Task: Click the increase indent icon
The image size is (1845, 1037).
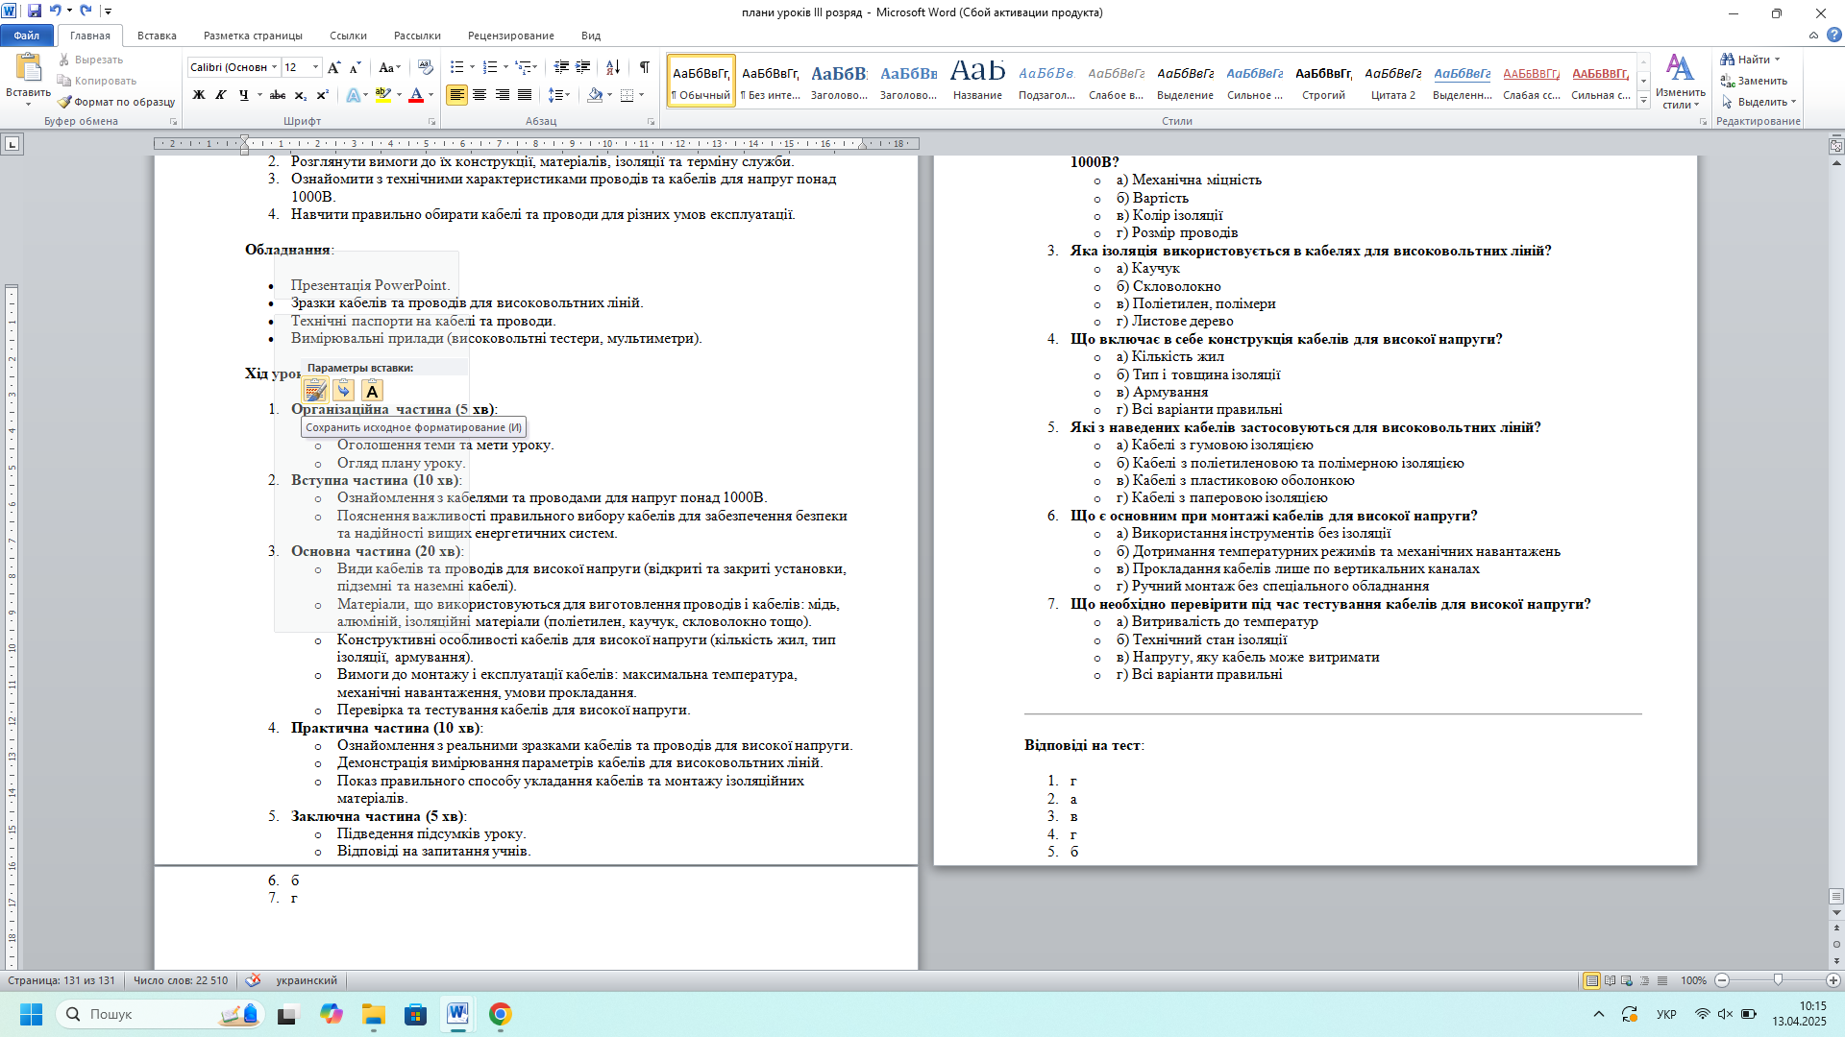Action: (582, 67)
